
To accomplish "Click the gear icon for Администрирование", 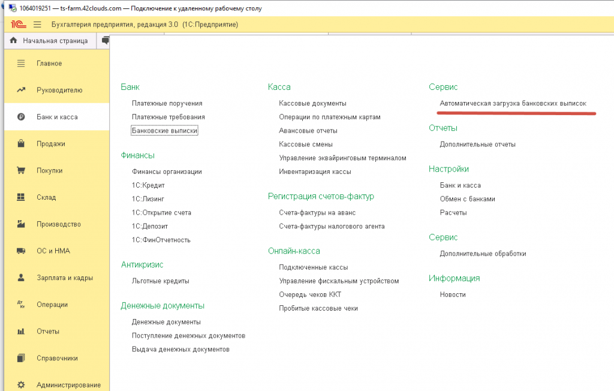I will tap(21, 385).
